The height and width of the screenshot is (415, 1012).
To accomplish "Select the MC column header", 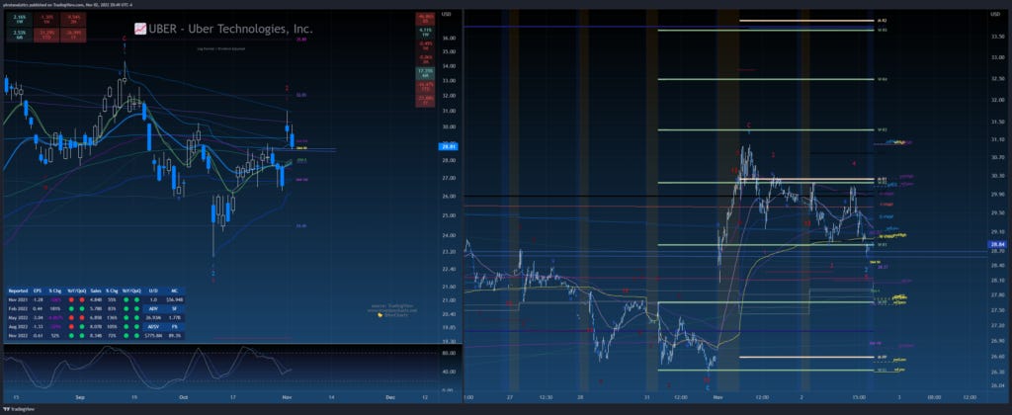I will pos(175,291).
